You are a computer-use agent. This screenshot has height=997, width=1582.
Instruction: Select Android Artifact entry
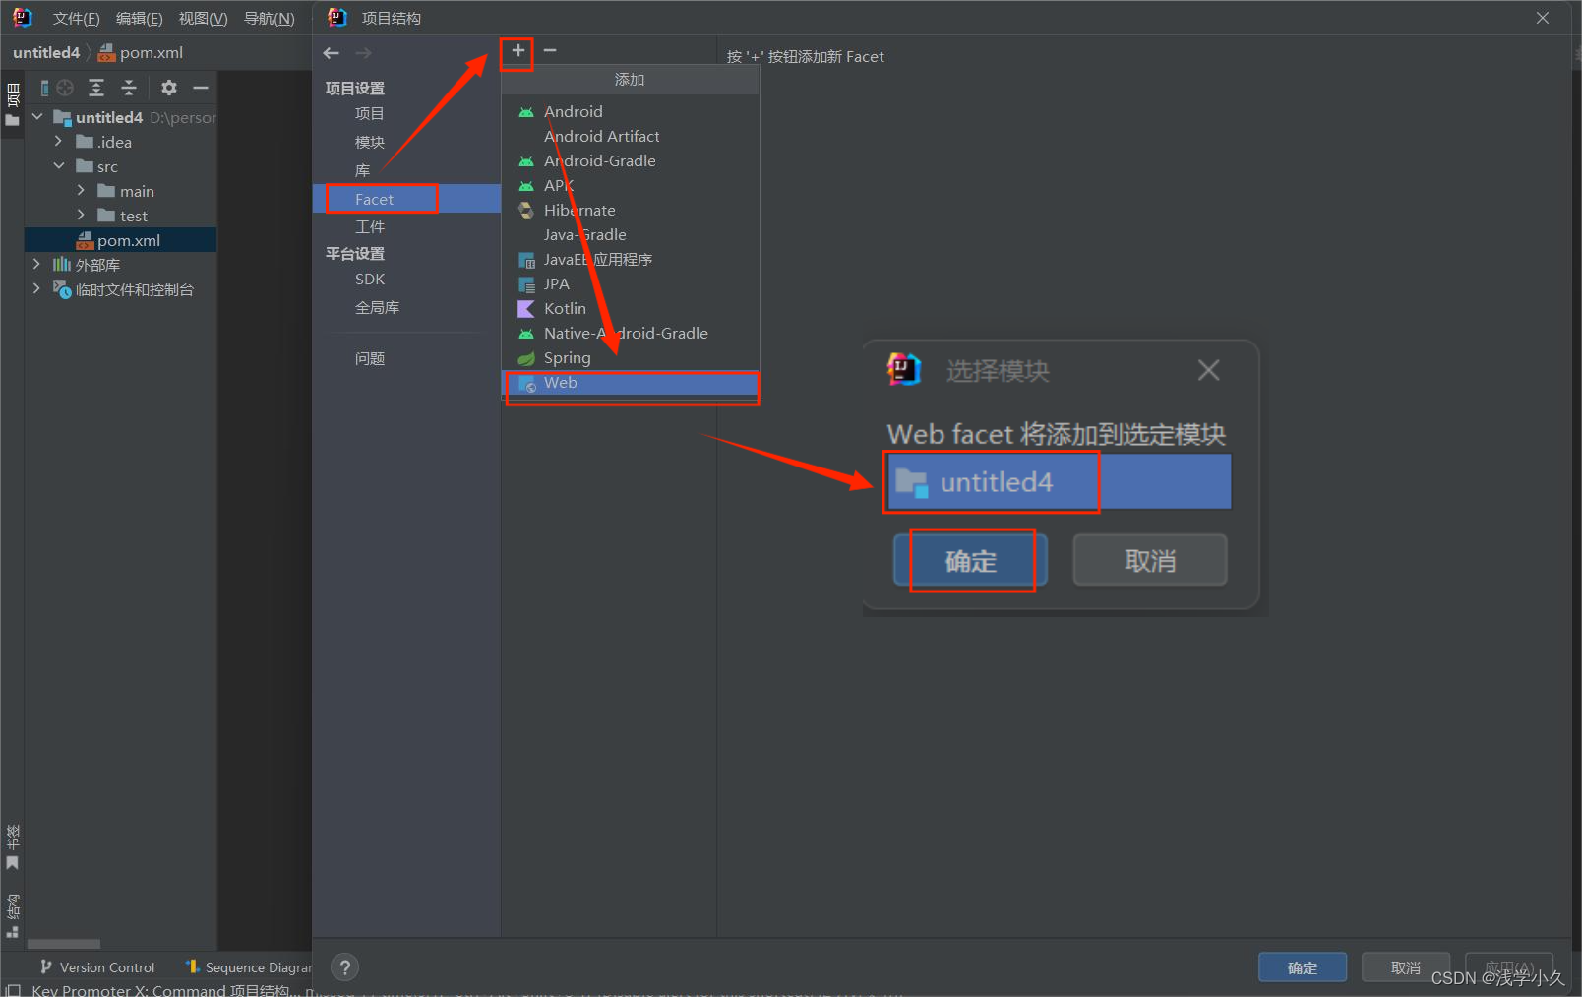coord(630,137)
